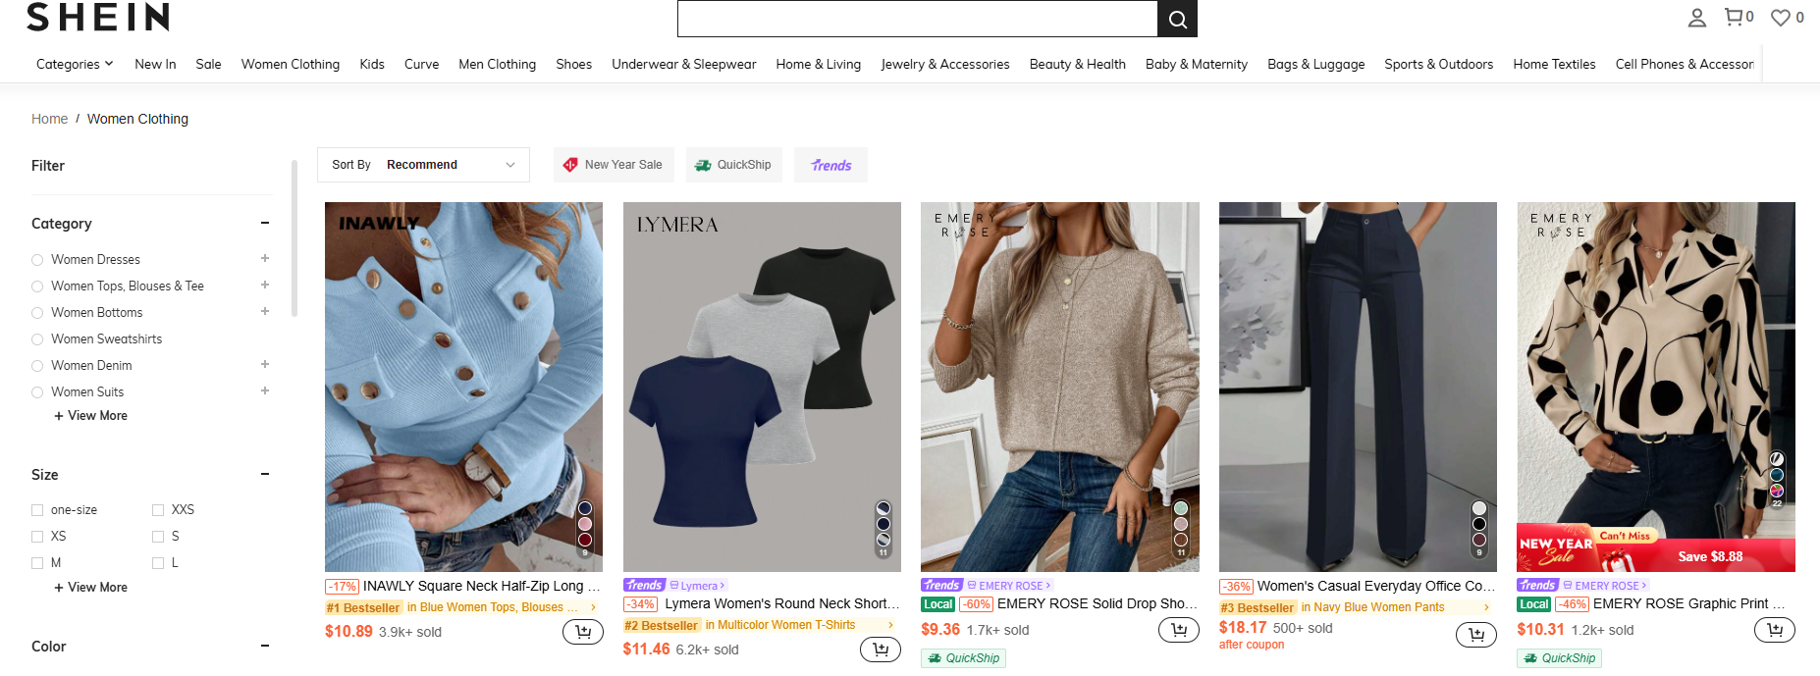Select Women Tops, Blouses & Tee radio

click(x=37, y=286)
